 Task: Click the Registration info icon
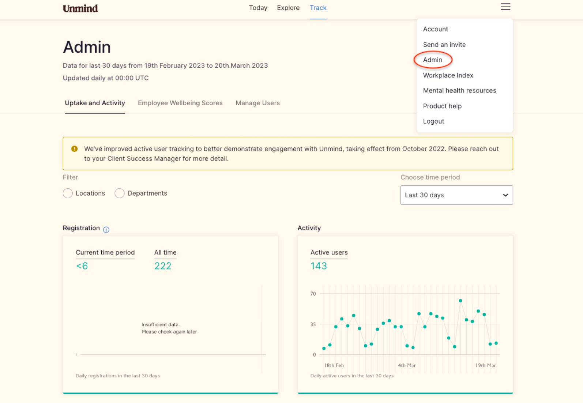tap(106, 229)
